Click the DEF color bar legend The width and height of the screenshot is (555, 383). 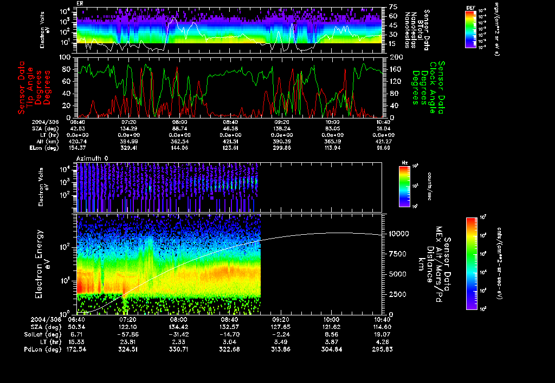[470, 29]
